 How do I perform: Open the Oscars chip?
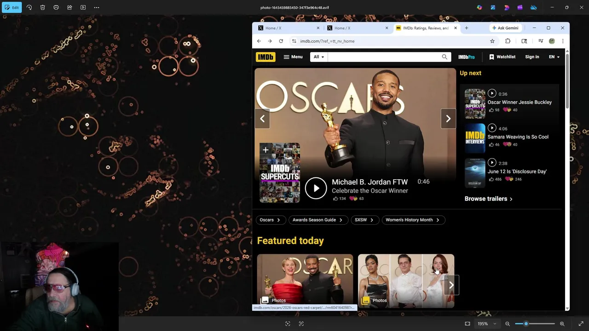270,220
